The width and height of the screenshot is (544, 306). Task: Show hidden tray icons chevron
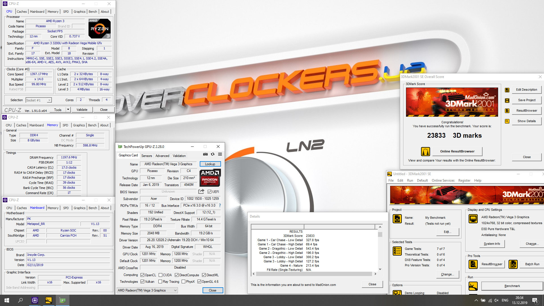(x=476, y=300)
